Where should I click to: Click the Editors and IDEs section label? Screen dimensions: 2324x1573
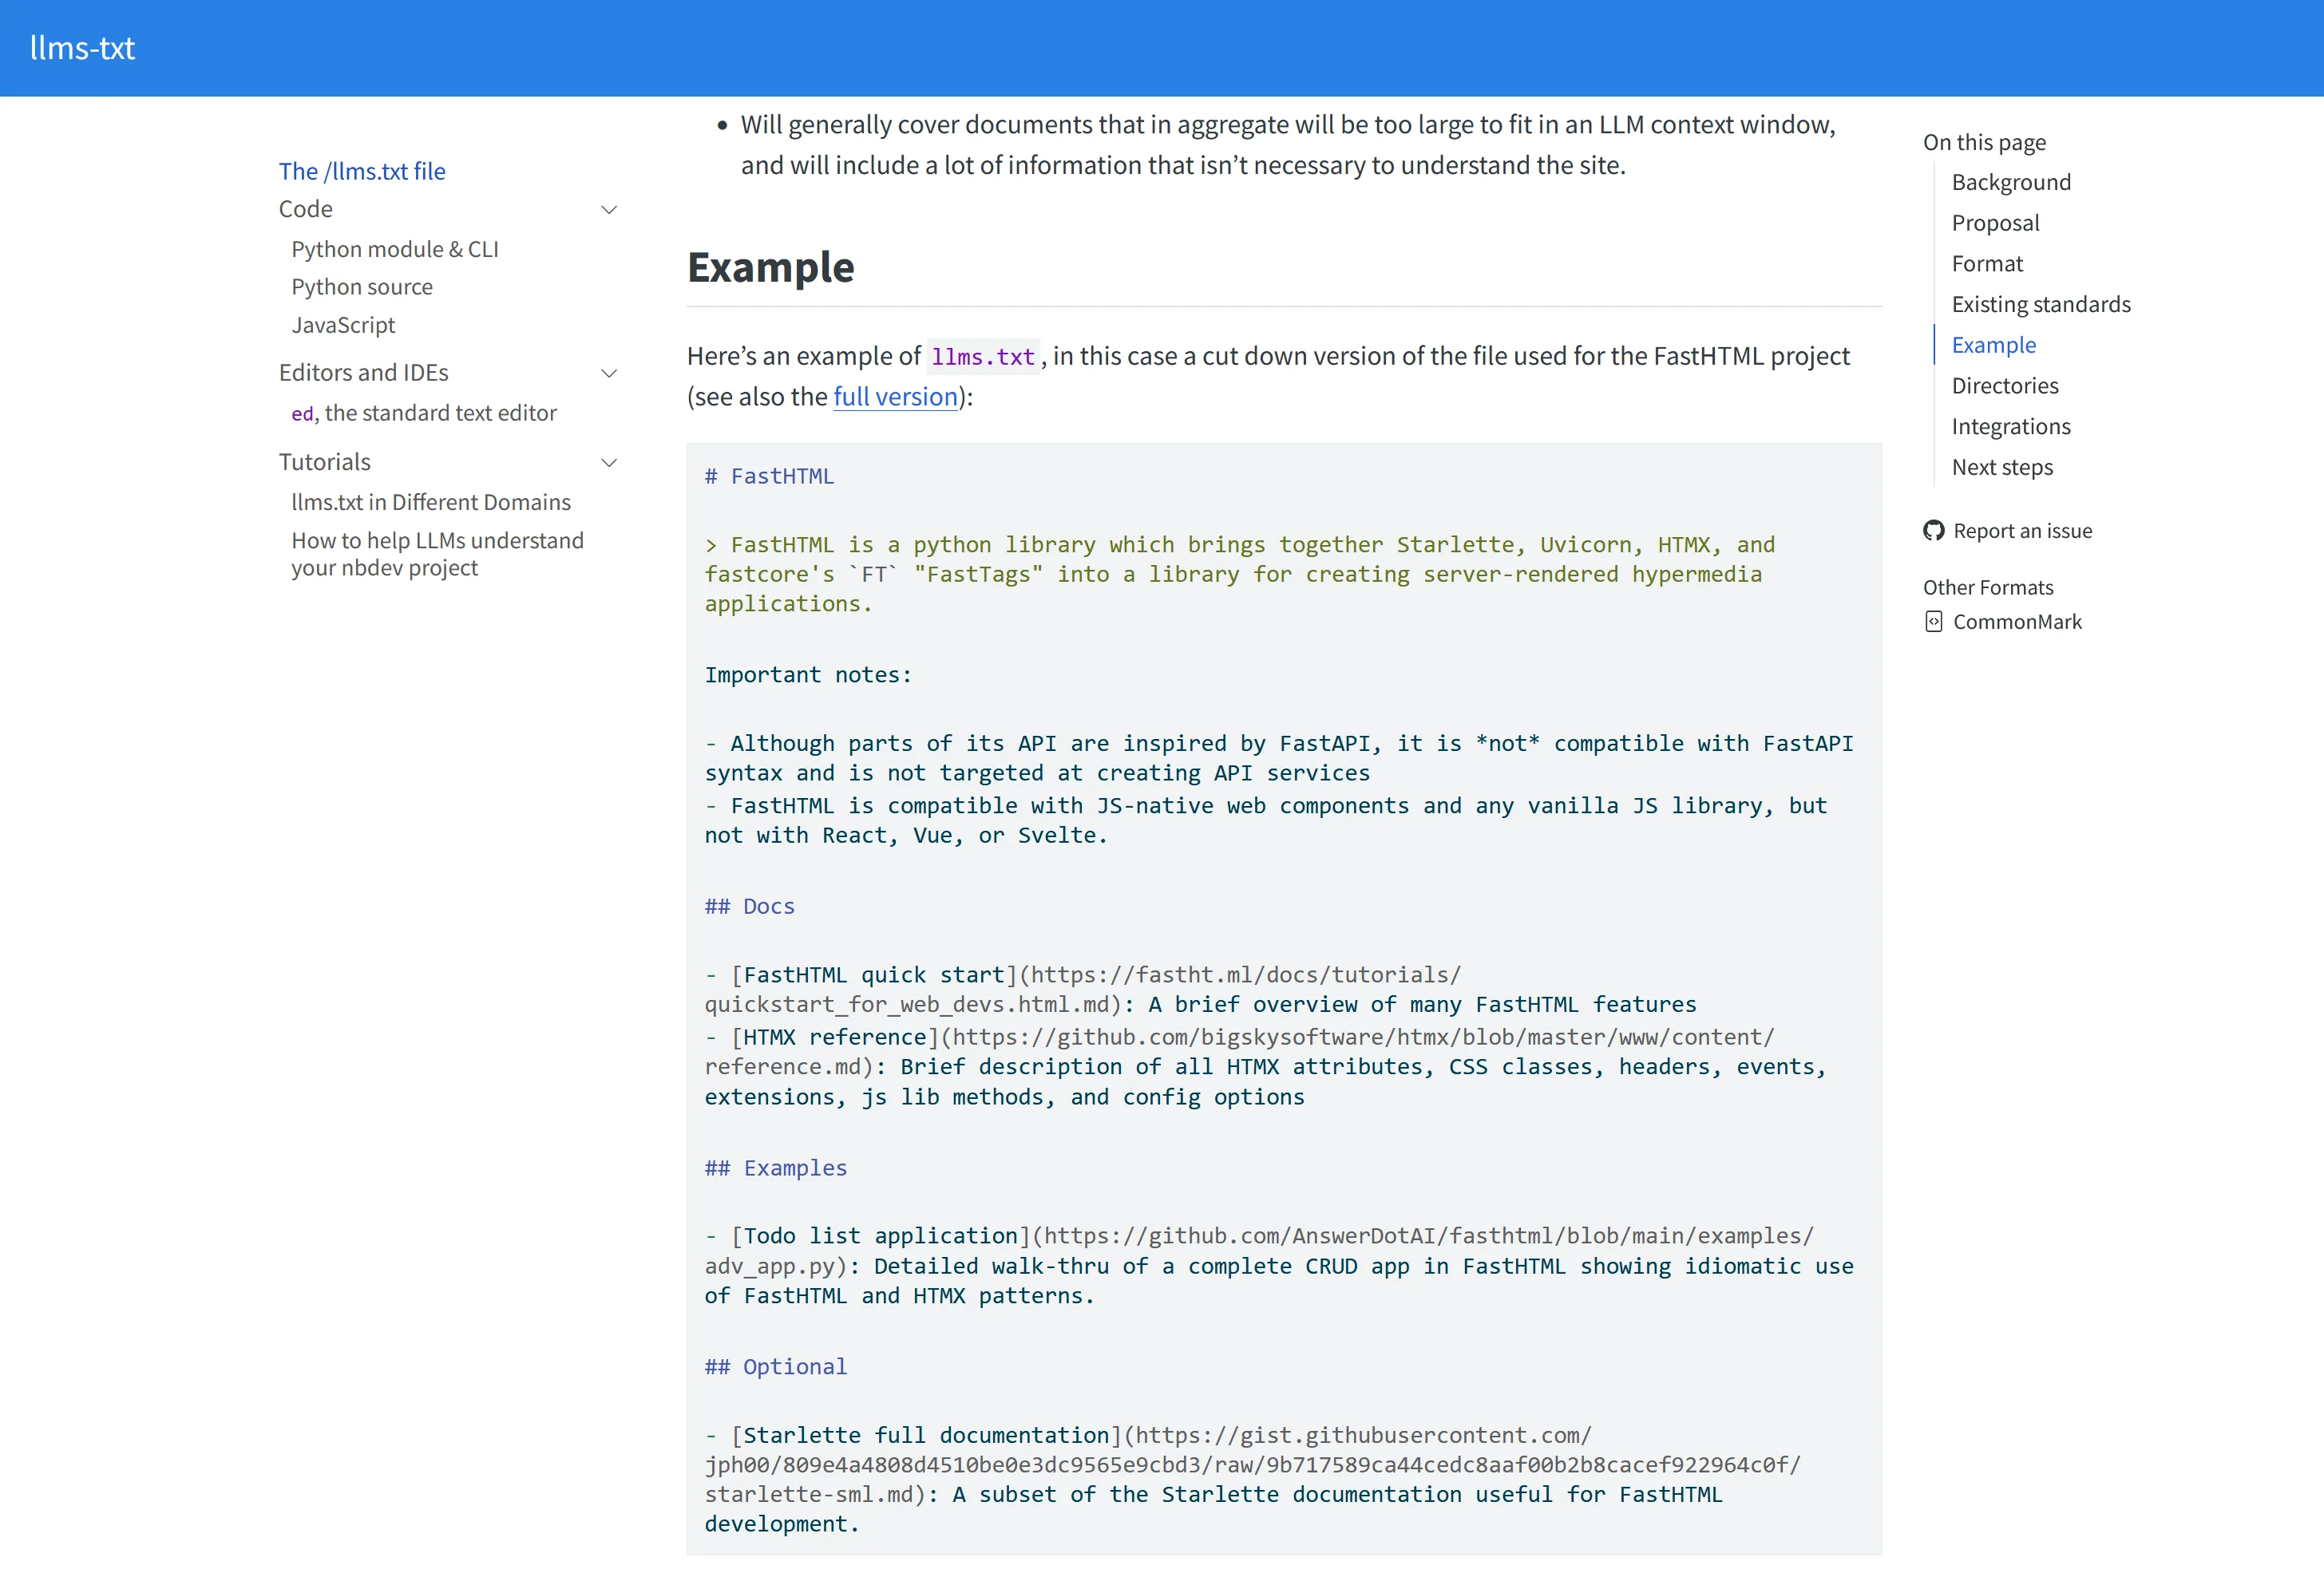tap(363, 373)
